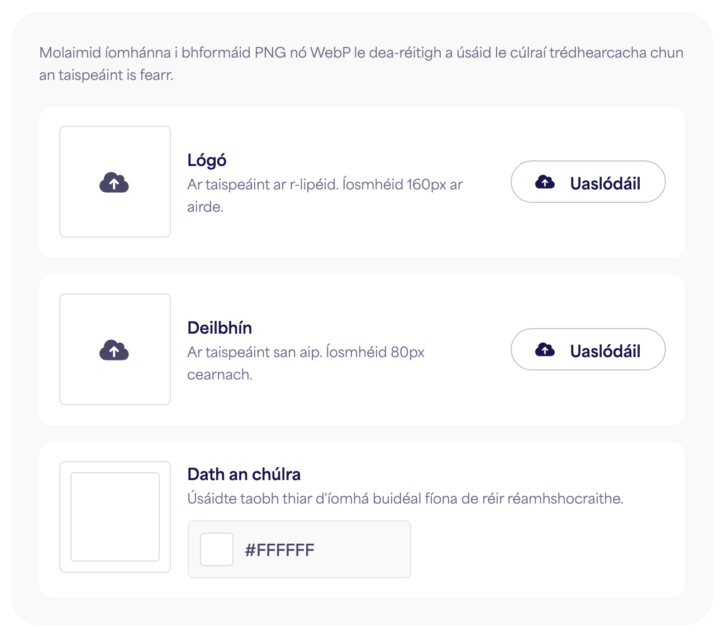724x636 pixels.
Task: Select the empty Deilbhín image thumbnail frame
Action: coord(115,349)
